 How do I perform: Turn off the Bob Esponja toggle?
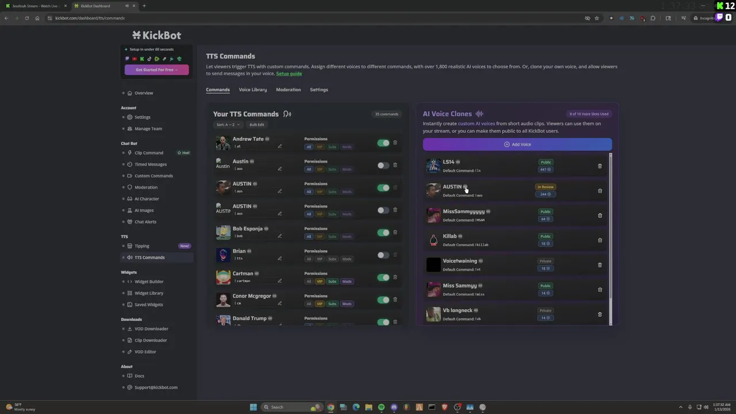pos(384,232)
